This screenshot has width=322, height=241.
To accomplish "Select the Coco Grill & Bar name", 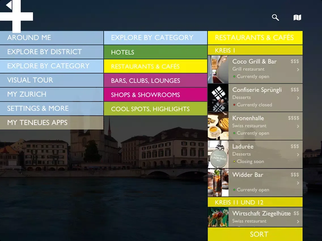I will click(x=255, y=61).
